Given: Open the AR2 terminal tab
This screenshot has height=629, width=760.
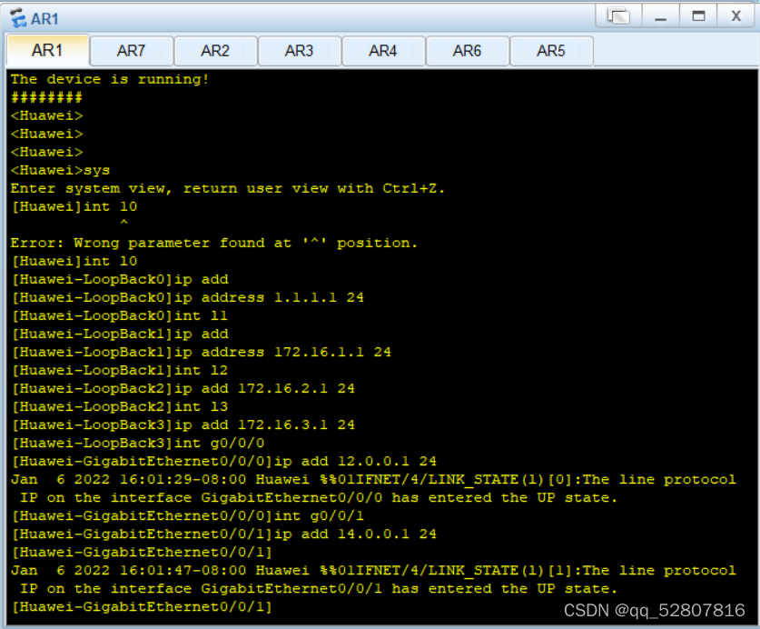Looking at the screenshot, I should (215, 51).
